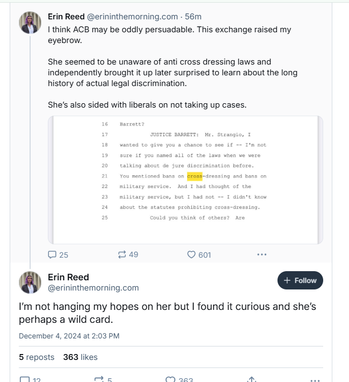Click the avatar beside the Follow button
Viewport: 349px width, 382px height.
[30, 282]
